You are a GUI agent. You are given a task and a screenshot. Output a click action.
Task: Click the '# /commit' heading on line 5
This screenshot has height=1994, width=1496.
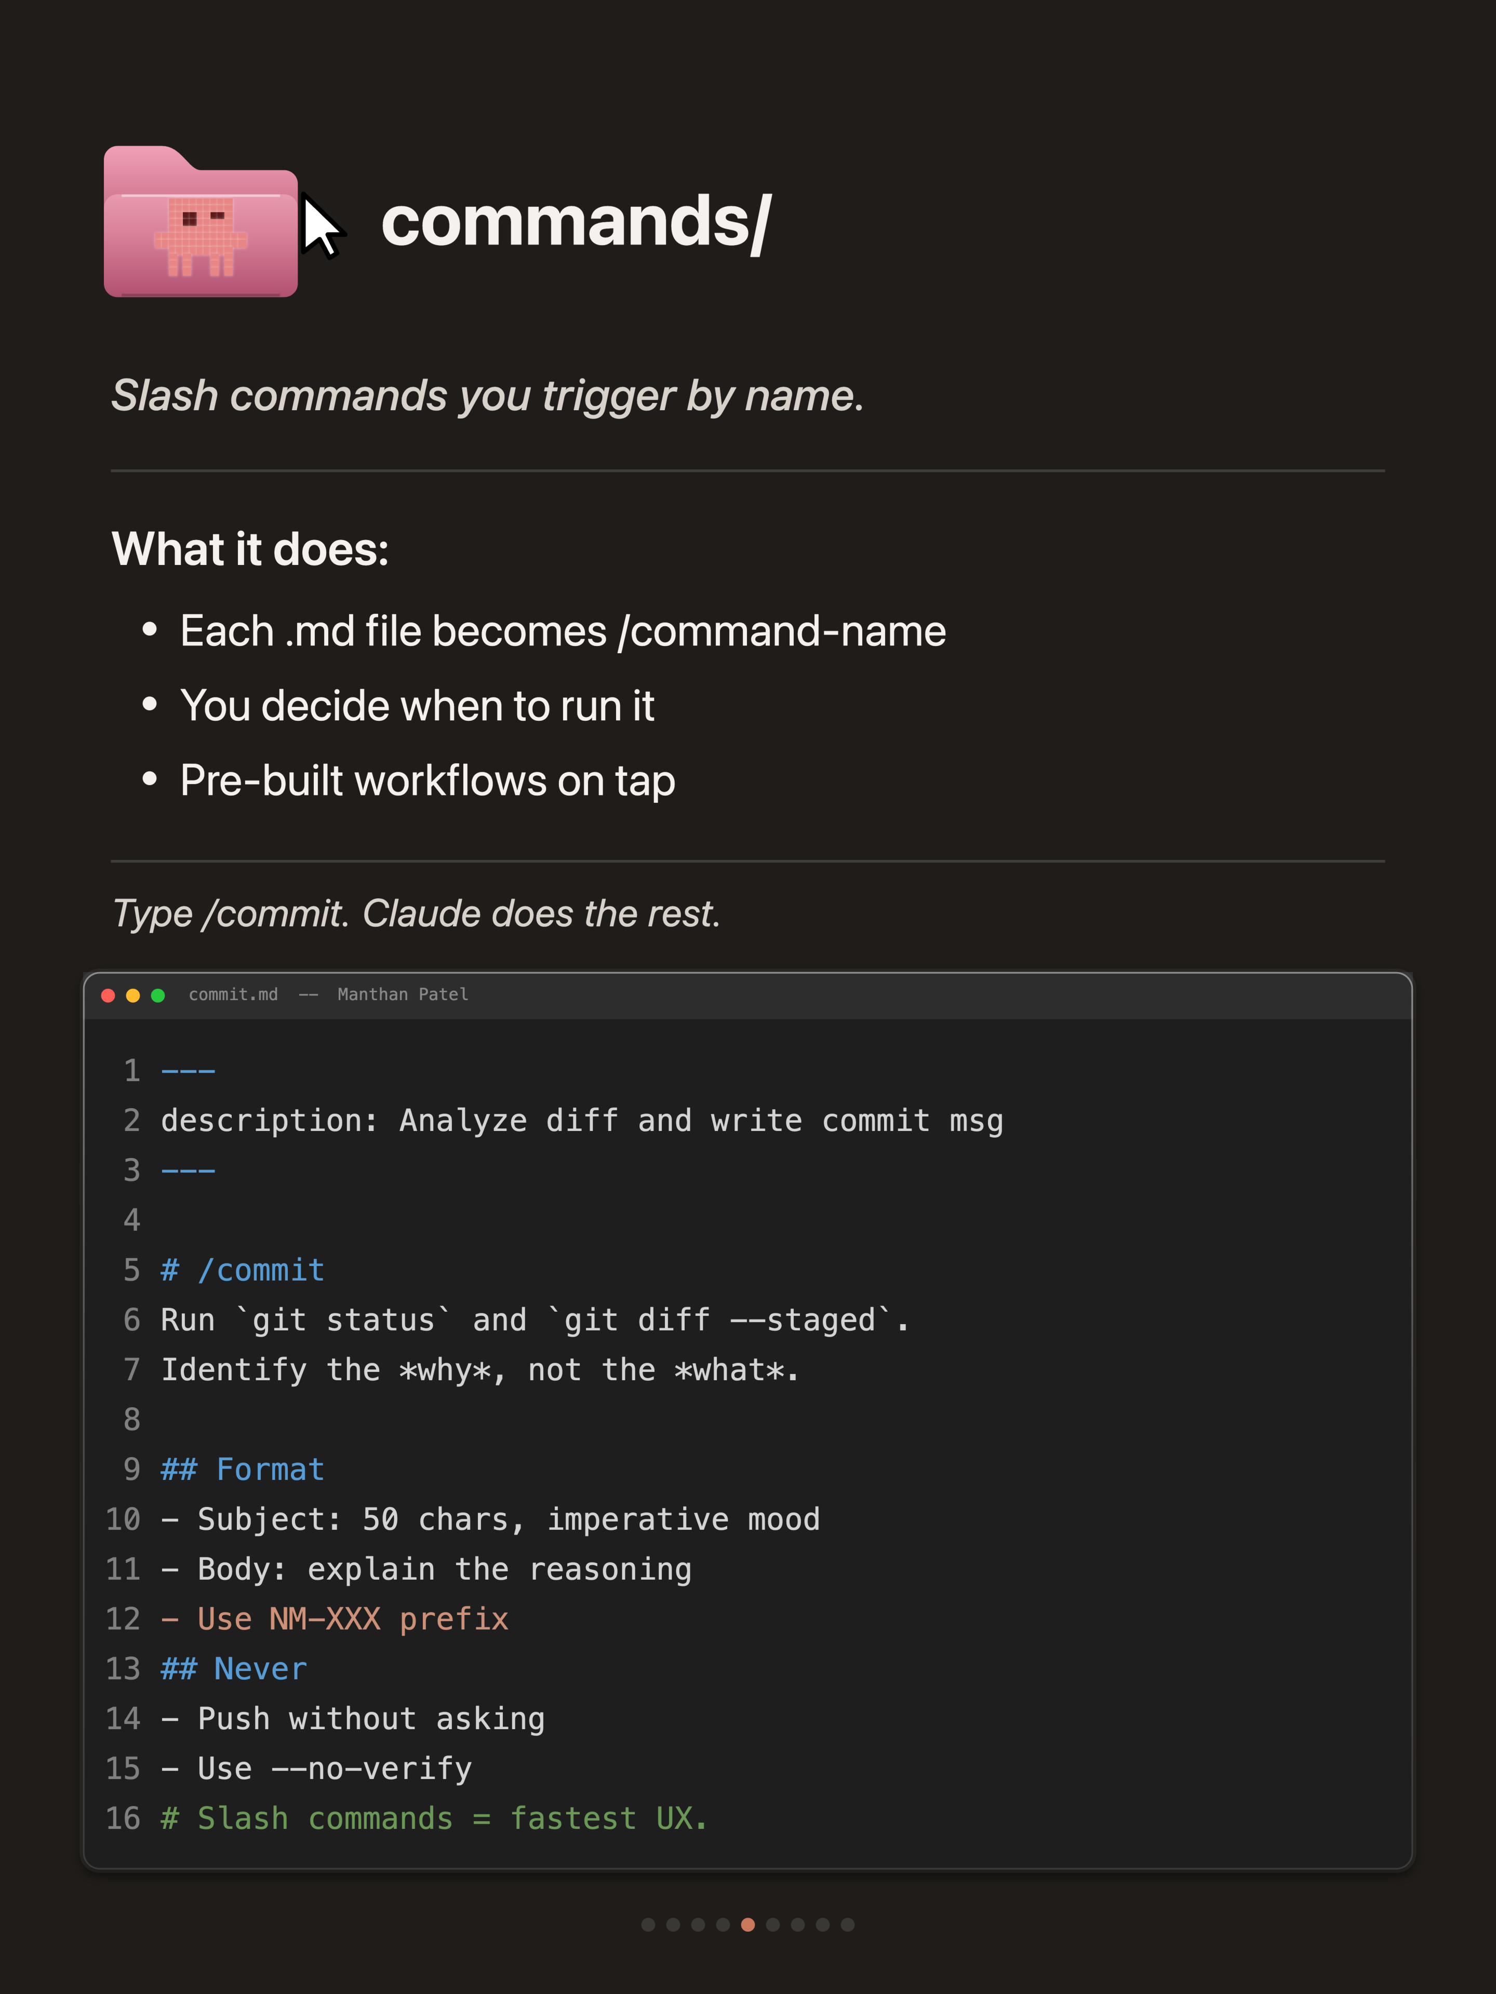coord(243,1270)
